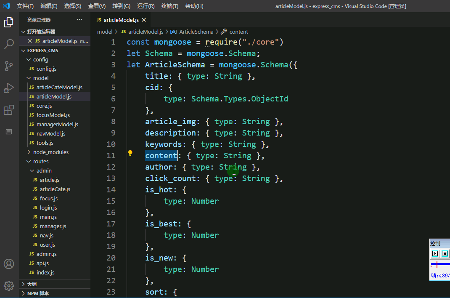Open main.js under admin folder

[55, 217]
